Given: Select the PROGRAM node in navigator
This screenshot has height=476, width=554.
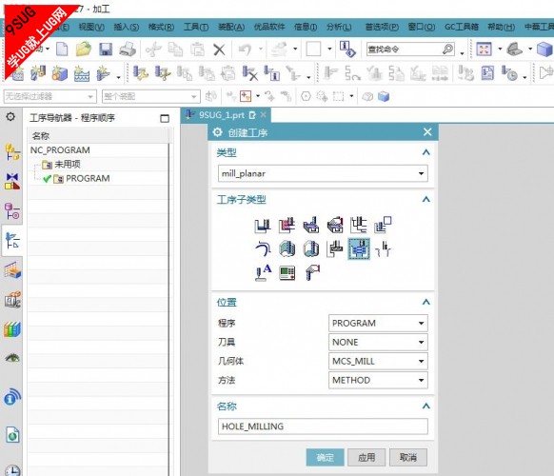Looking at the screenshot, I should [88, 178].
